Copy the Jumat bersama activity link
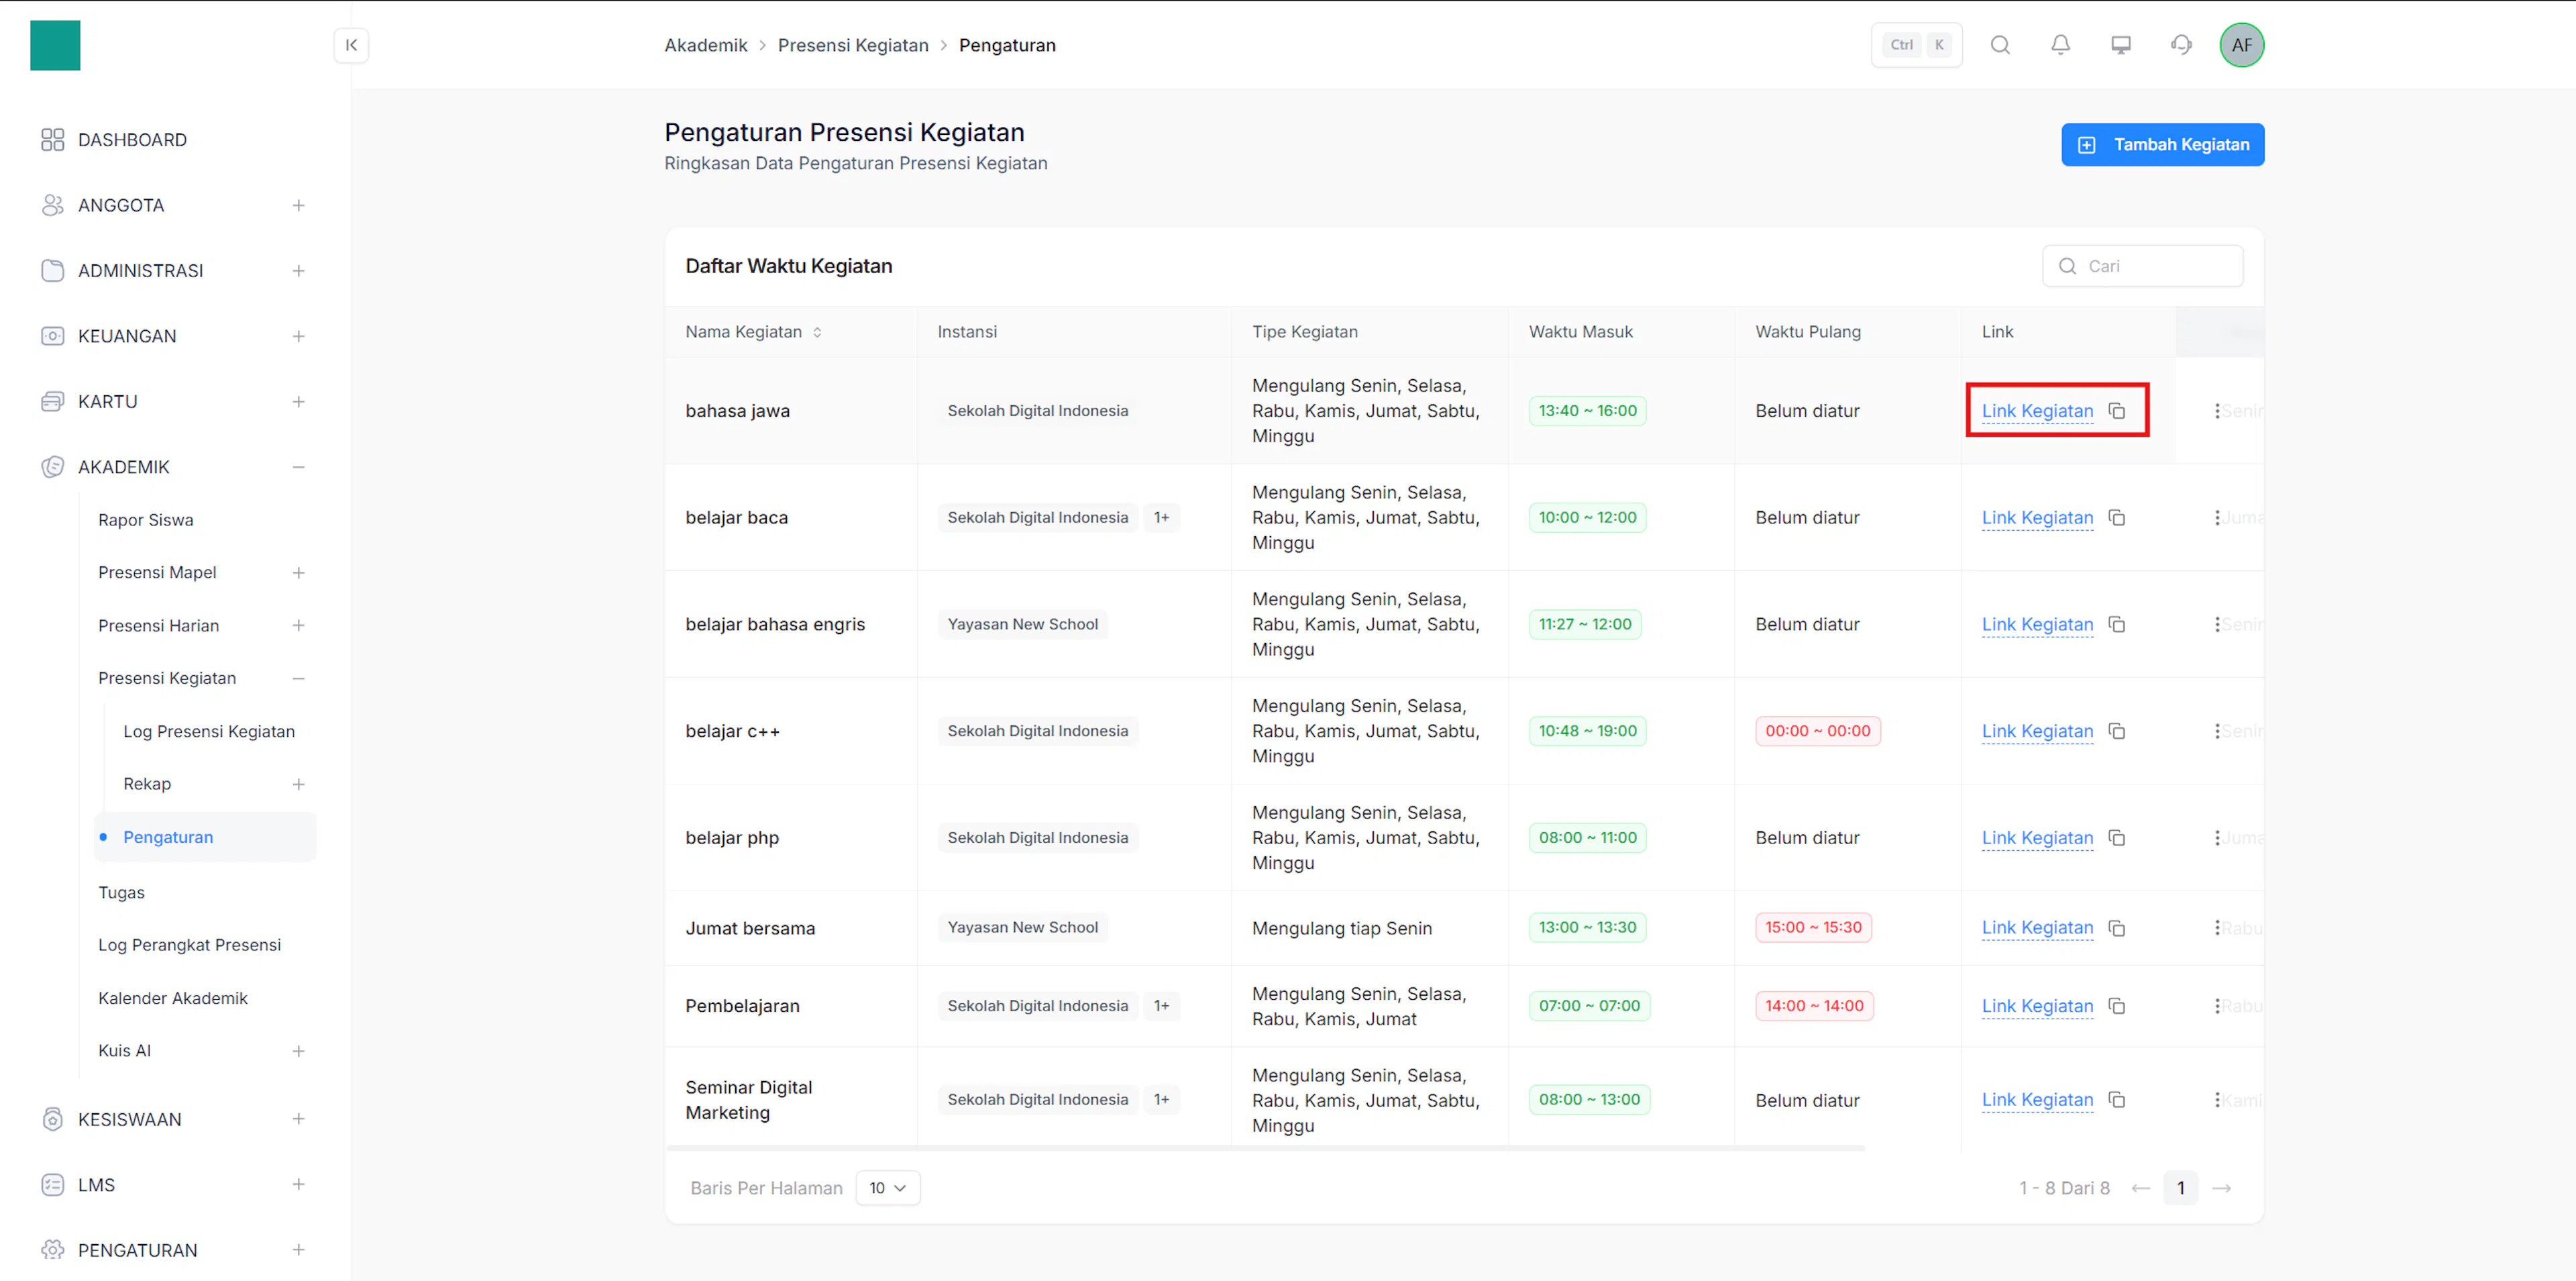Viewport: 2576px width, 1281px height. pyautogui.click(x=2117, y=928)
